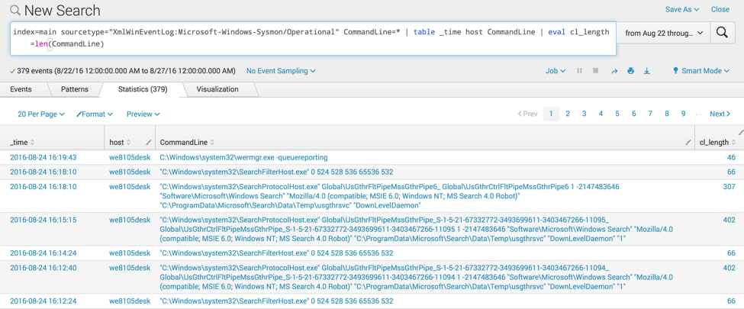This screenshot has width=744, height=309.
Task: Jump to results page 6
Action: 634,114
